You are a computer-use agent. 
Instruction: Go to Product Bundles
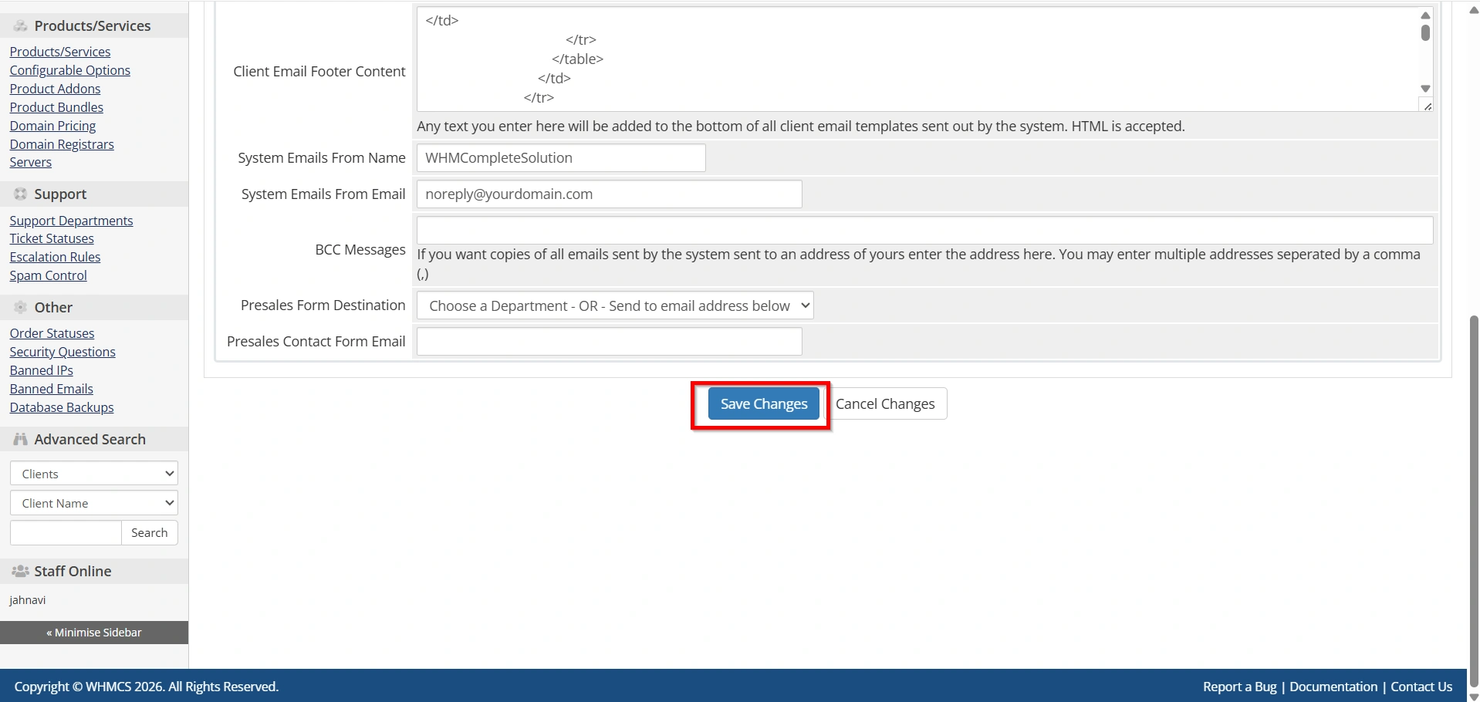(x=56, y=107)
